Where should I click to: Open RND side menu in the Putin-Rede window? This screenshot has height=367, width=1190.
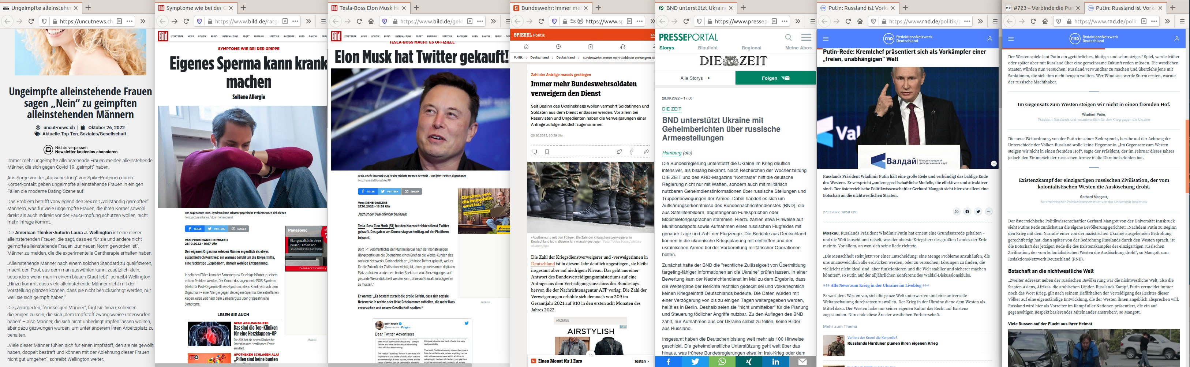pos(826,39)
